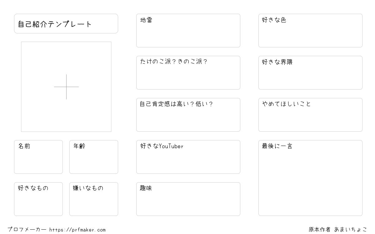375x234 pixels.
Task: Click the 原本作者 あまいちょこ credit
Action: click(x=338, y=230)
